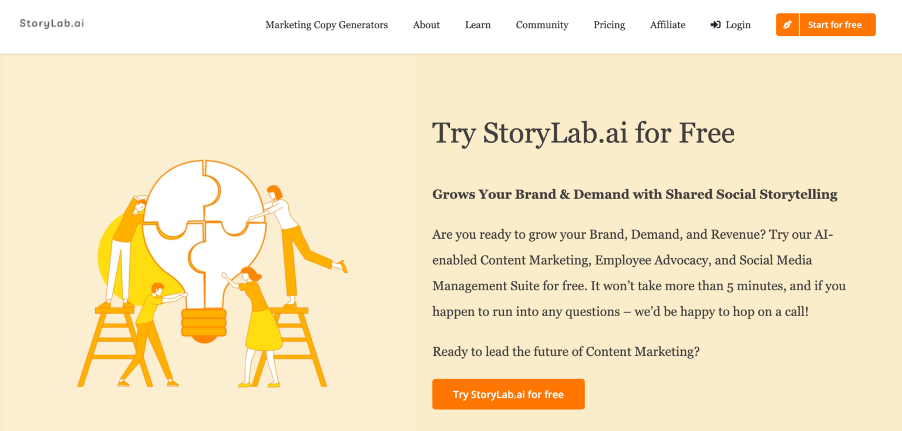This screenshot has width=902, height=431.
Task: Click the Login arrow icon
Action: 715,25
